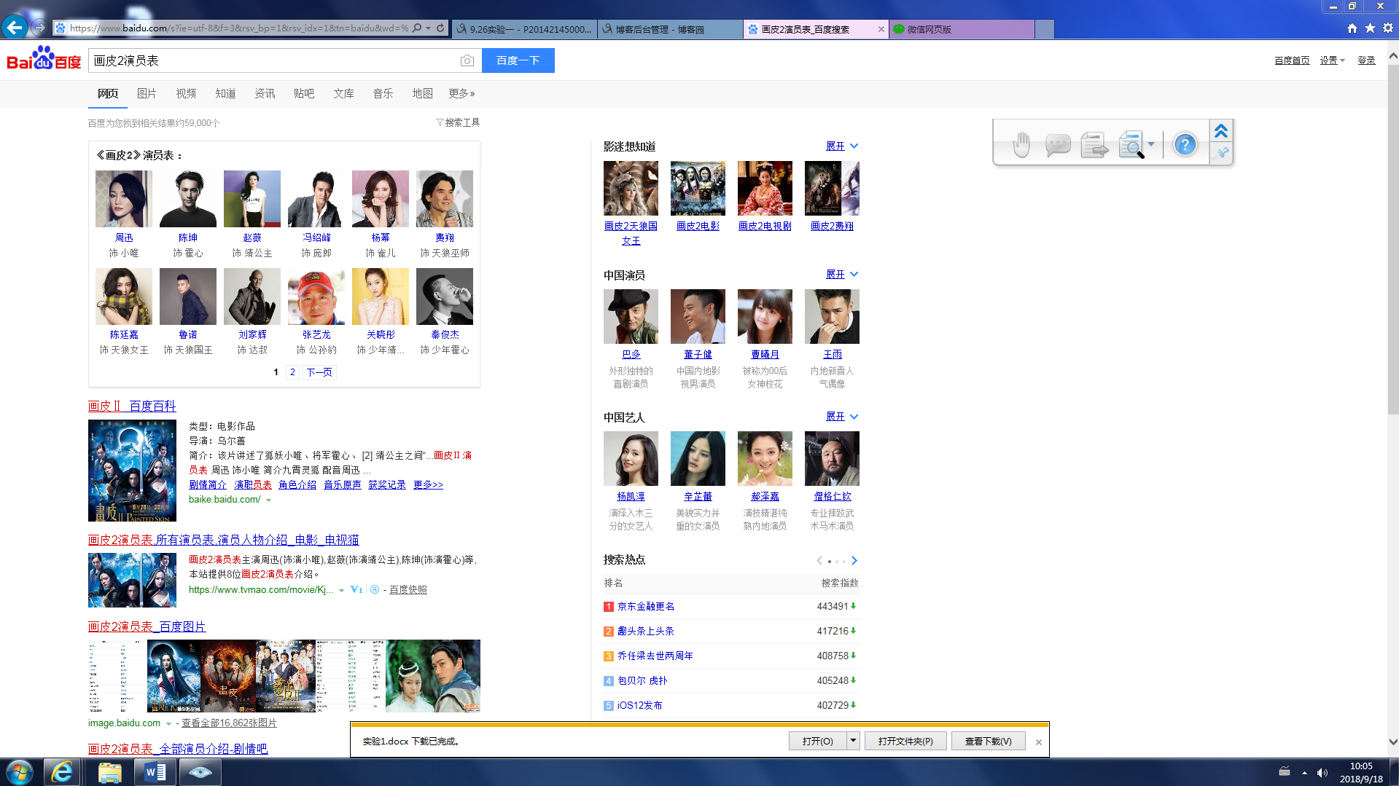This screenshot has width=1399, height=786.
Task: Open Word from the taskbar
Action: coord(155,772)
